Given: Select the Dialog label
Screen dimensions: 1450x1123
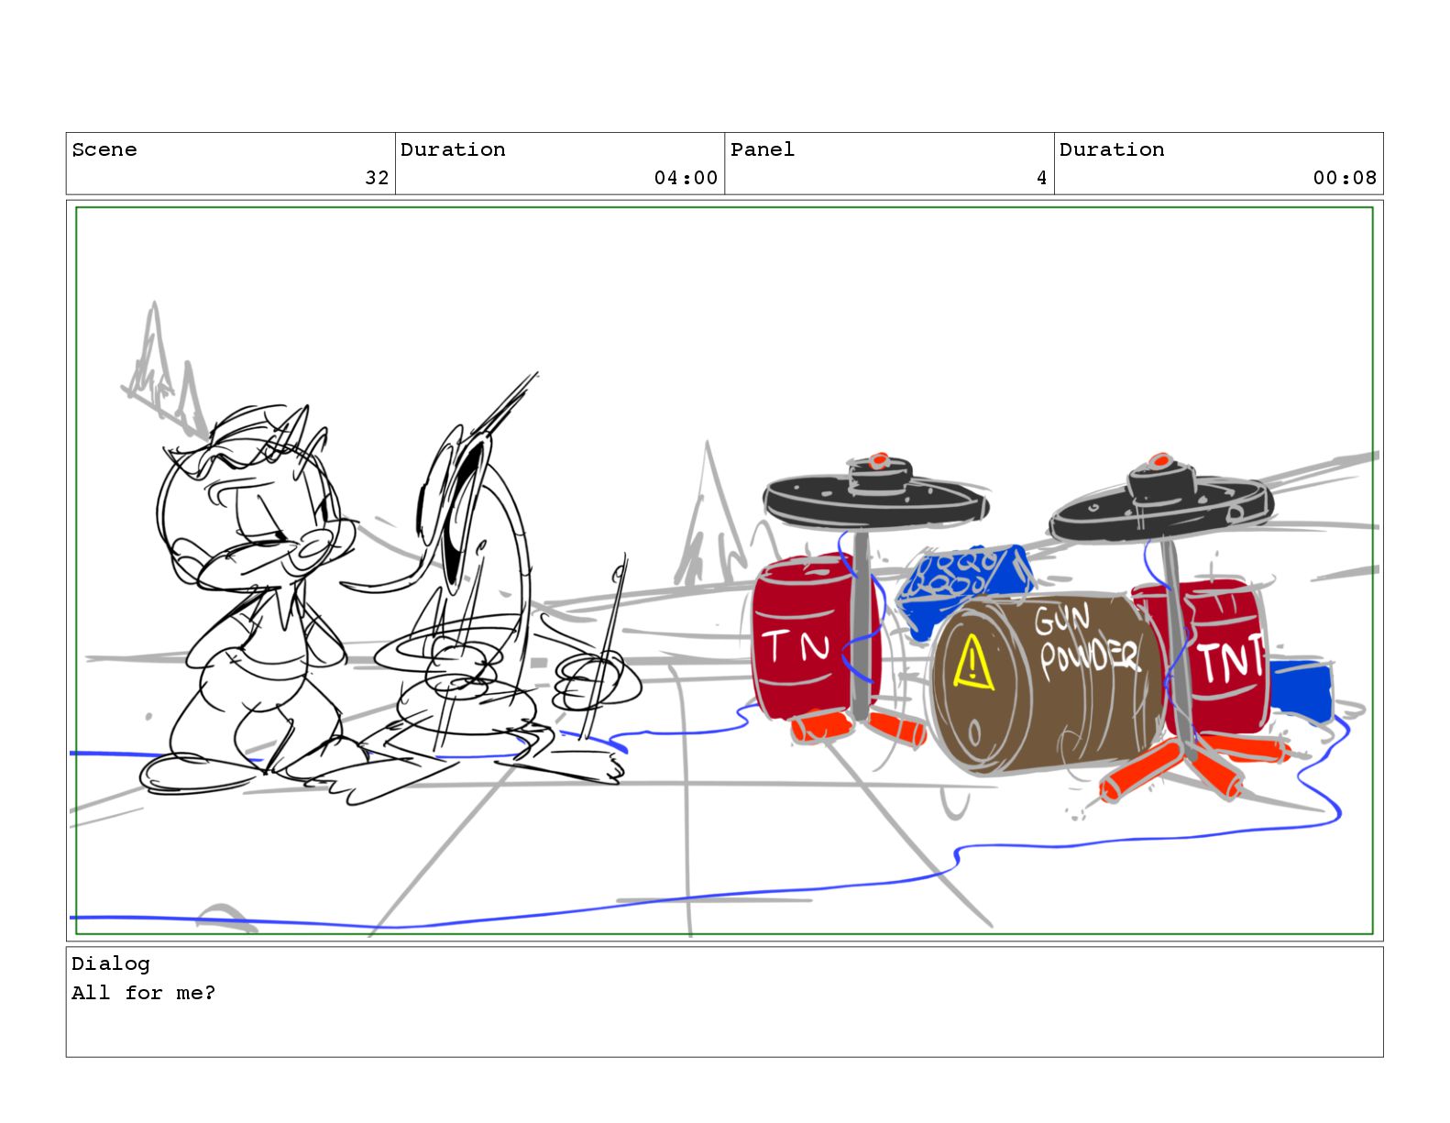Looking at the screenshot, I should click(111, 963).
